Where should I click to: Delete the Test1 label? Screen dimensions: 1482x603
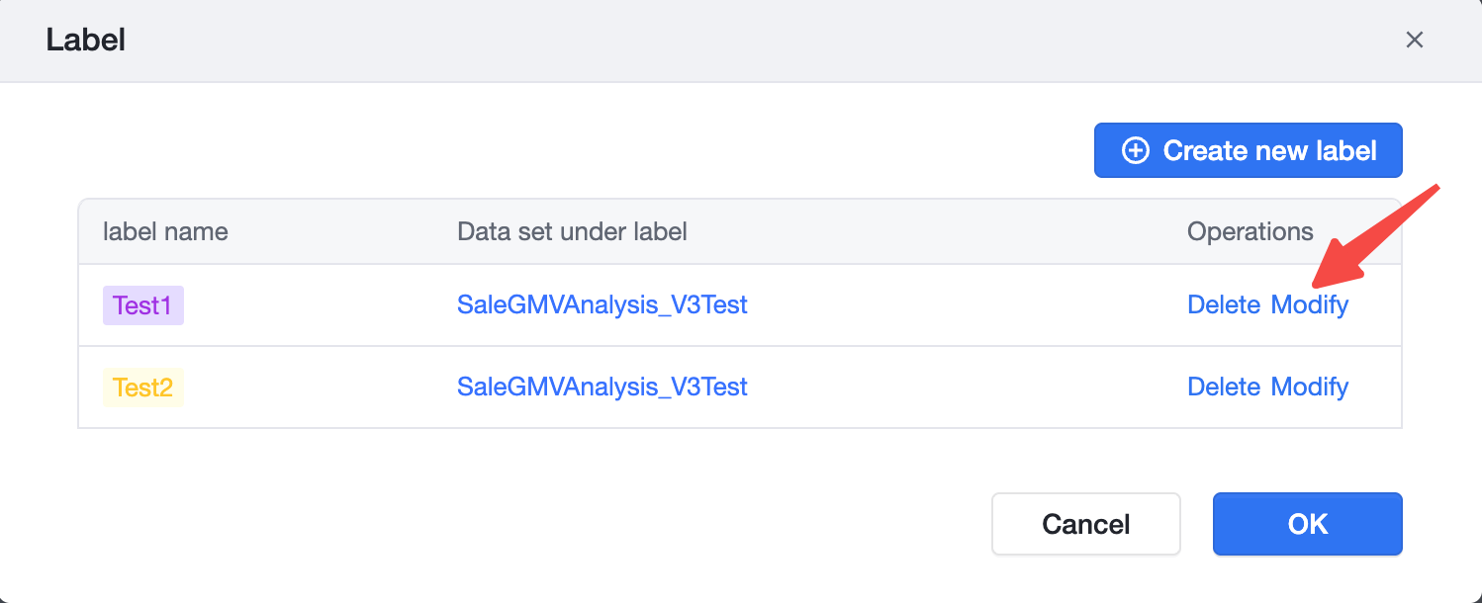point(1224,304)
